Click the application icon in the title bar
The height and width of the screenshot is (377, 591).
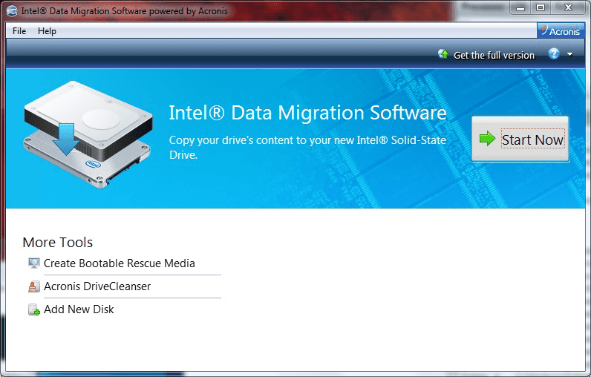click(12, 11)
